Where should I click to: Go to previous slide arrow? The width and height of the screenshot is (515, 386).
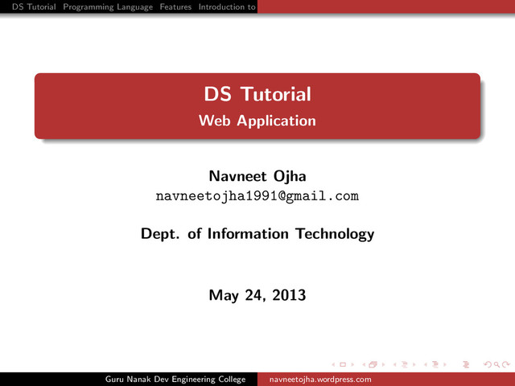pos(333,364)
